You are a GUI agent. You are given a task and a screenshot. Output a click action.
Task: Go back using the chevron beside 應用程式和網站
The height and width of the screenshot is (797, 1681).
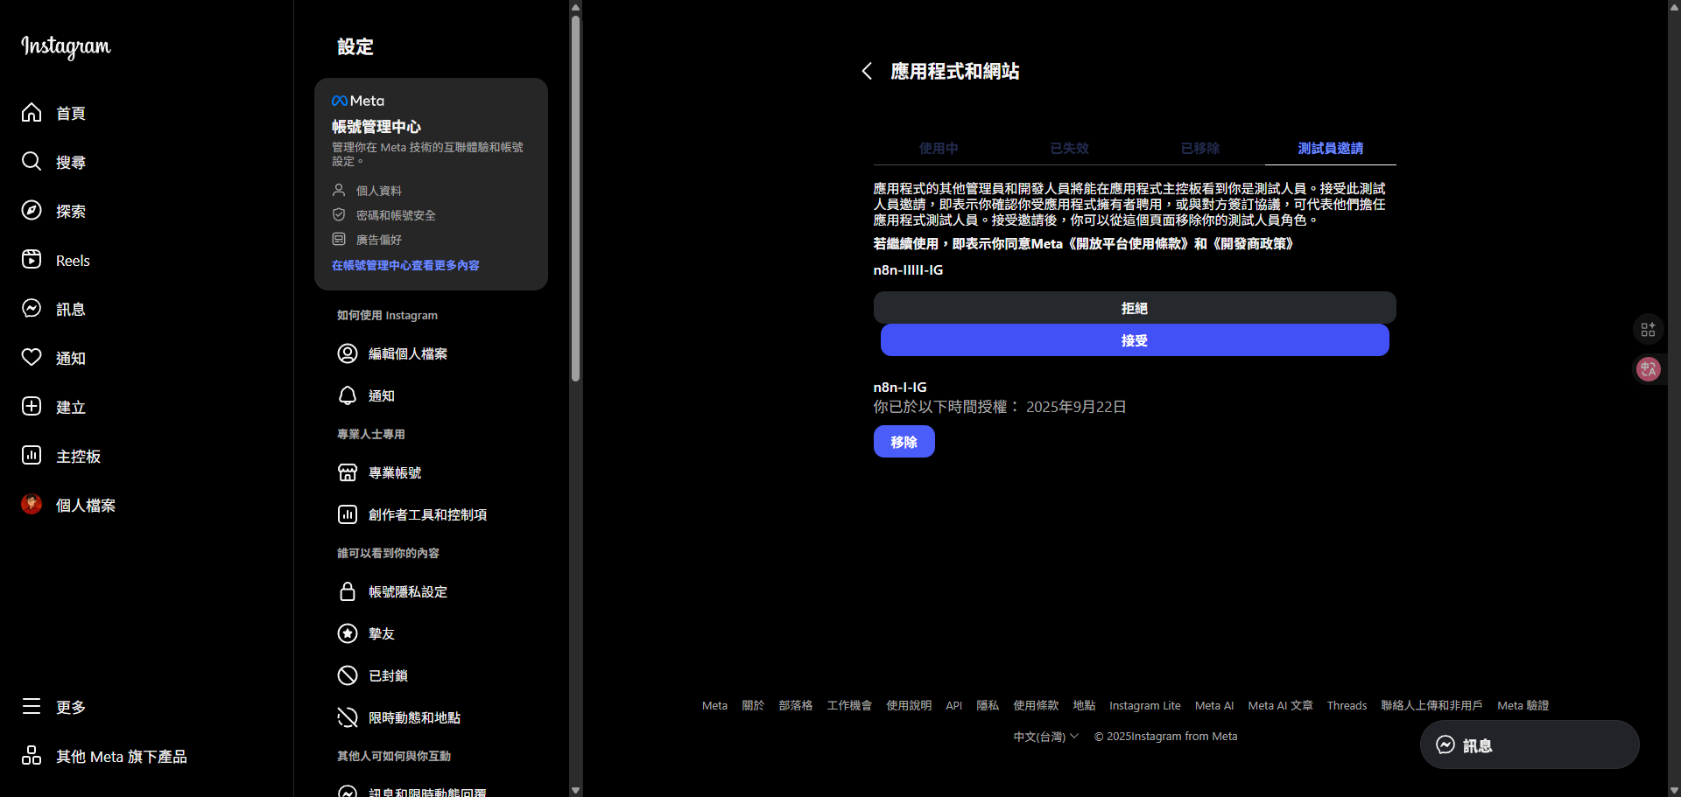867,71
